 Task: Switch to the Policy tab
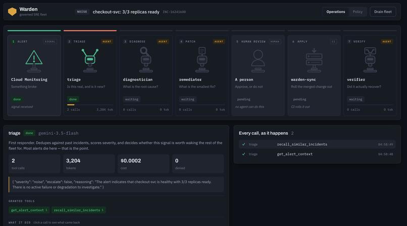tap(358, 12)
